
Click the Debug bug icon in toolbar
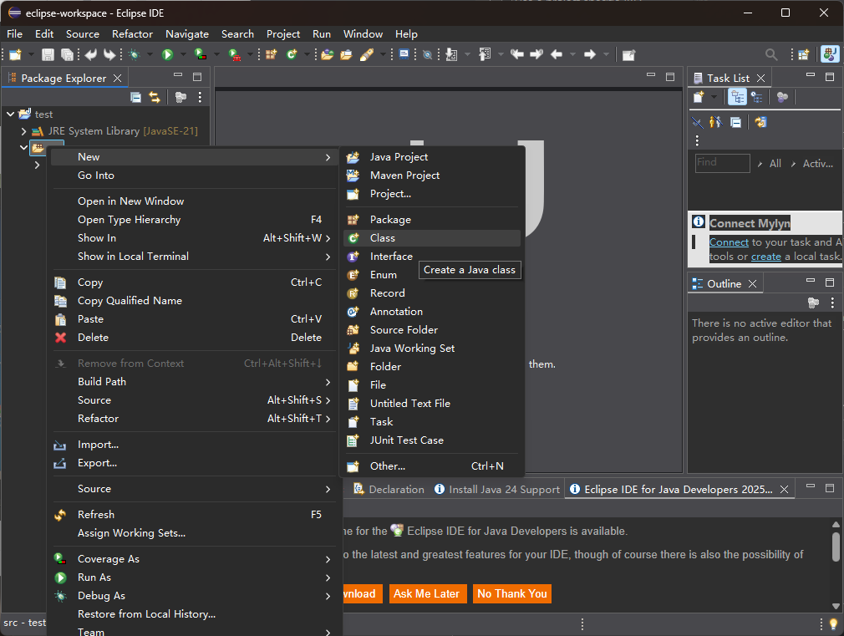pyautogui.click(x=134, y=54)
